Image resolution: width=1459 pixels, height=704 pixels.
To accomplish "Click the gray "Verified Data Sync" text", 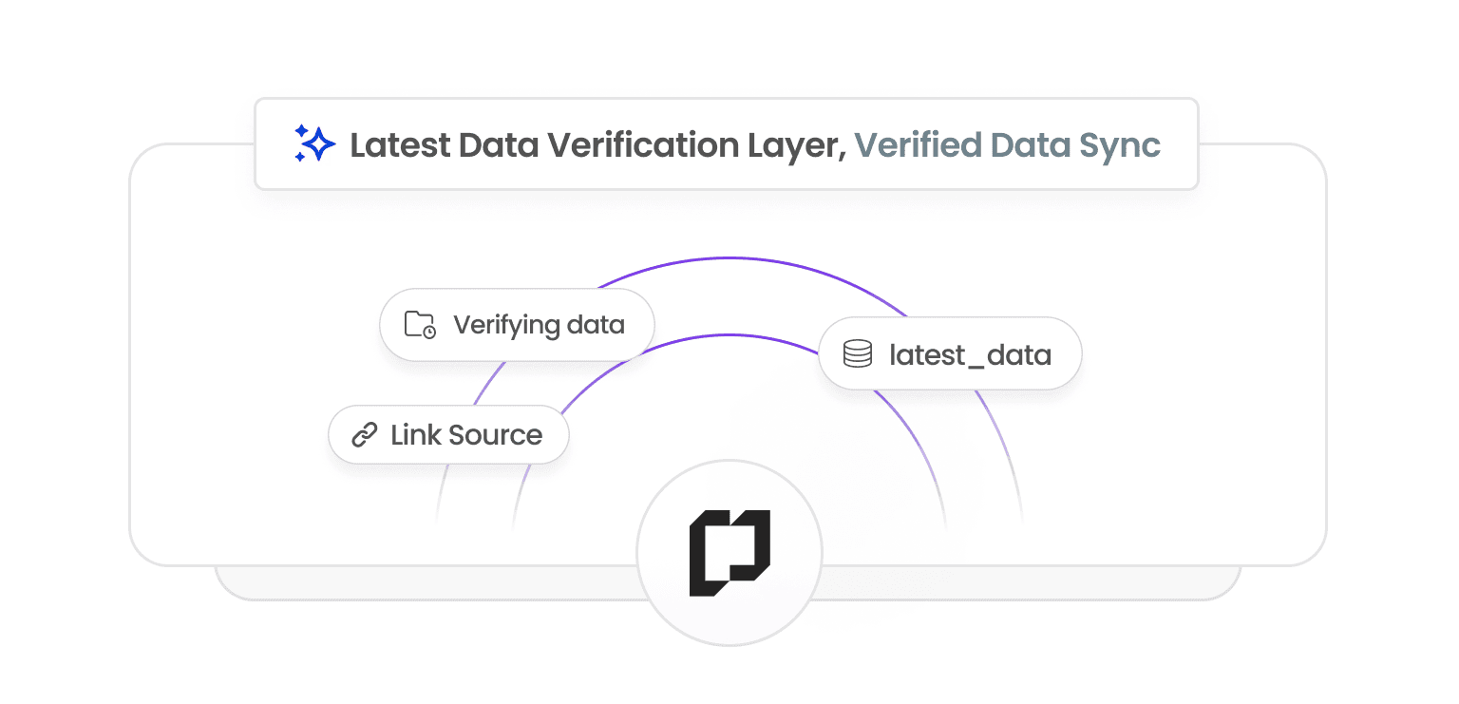I will [1008, 145].
